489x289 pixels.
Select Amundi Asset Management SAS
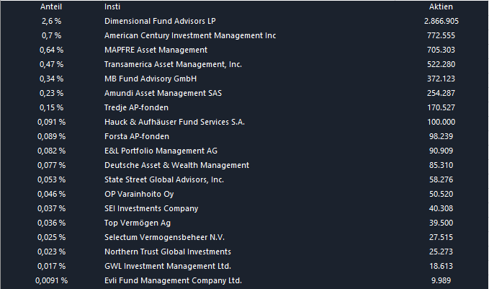pyautogui.click(x=165, y=93)
